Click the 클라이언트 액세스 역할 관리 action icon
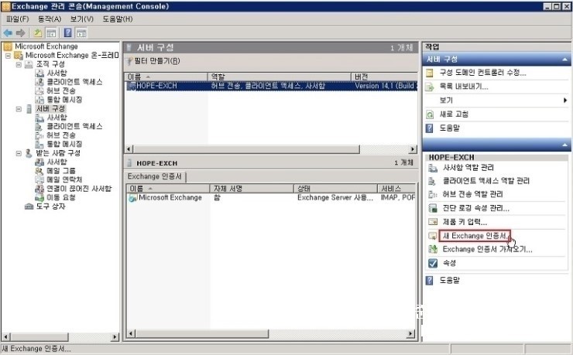This screenshot has height=355, width=573. (433, 181)
